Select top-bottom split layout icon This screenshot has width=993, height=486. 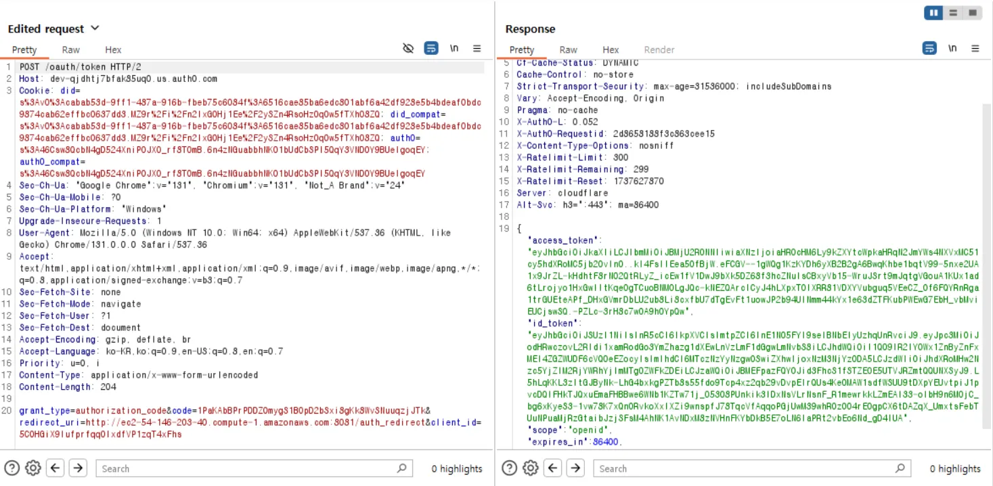(953, 13)
